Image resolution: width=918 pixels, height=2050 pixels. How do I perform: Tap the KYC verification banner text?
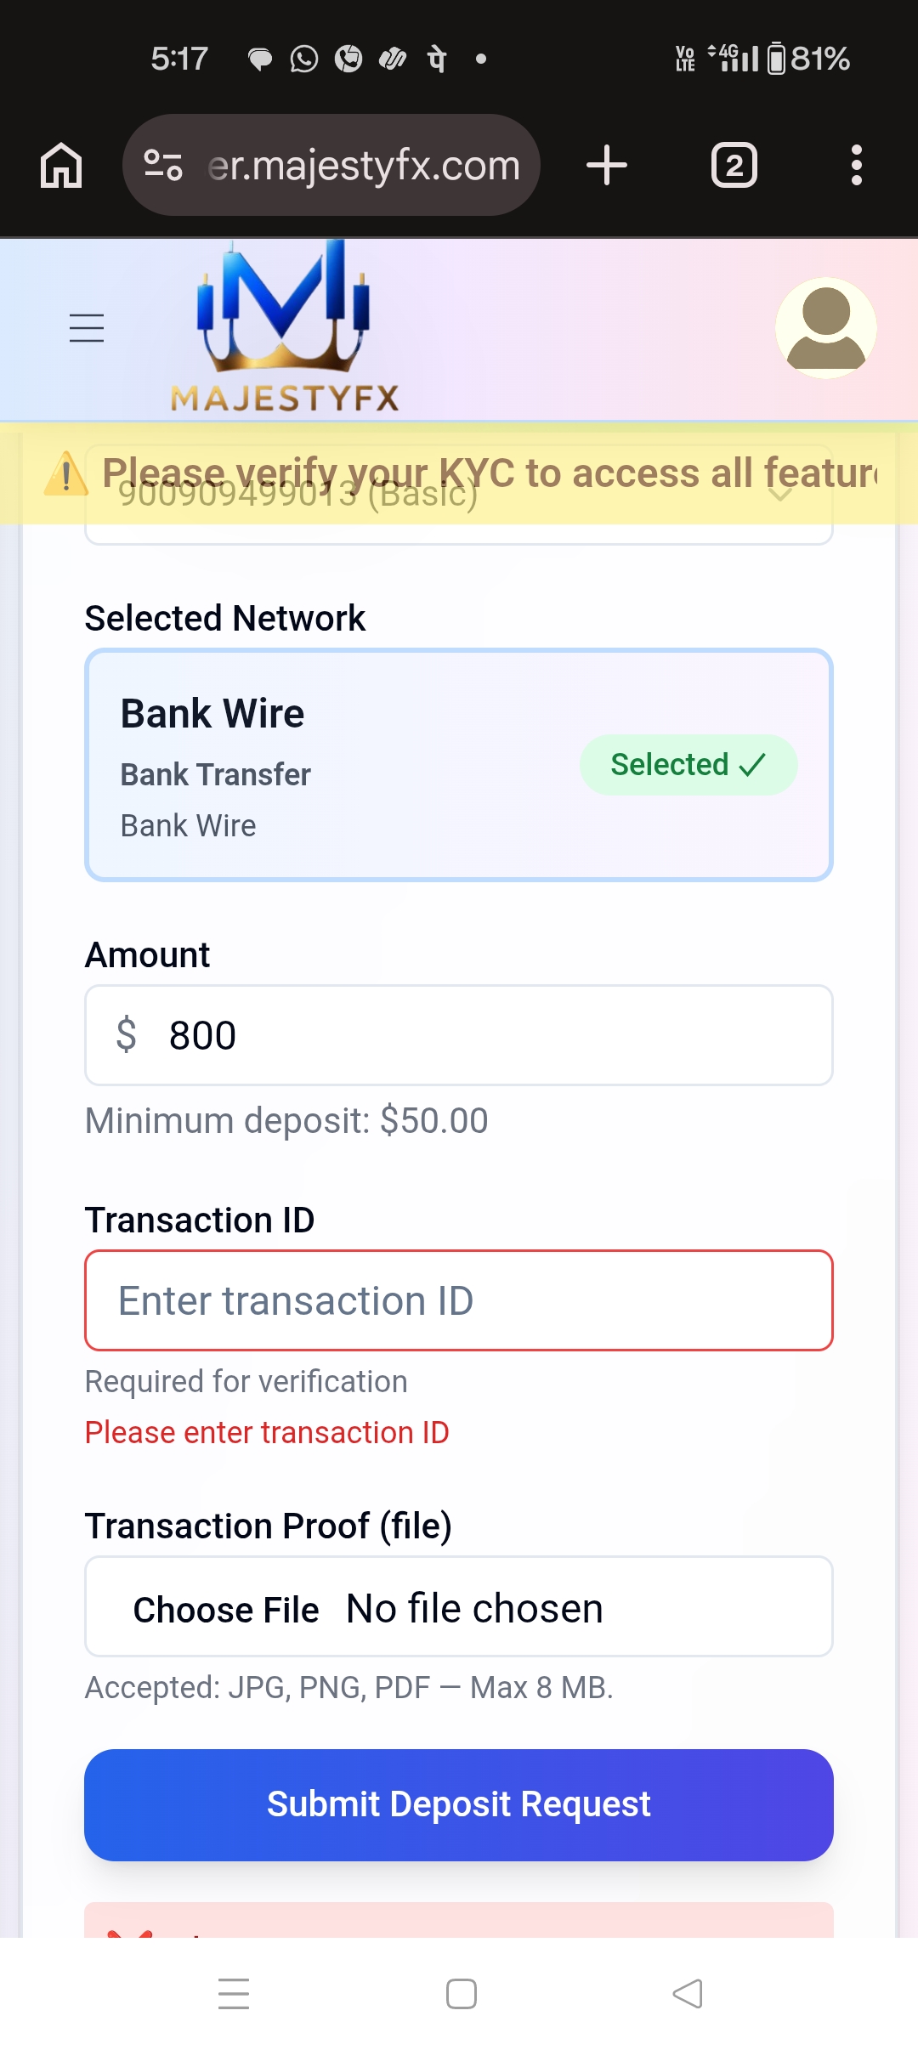[489, 473]
